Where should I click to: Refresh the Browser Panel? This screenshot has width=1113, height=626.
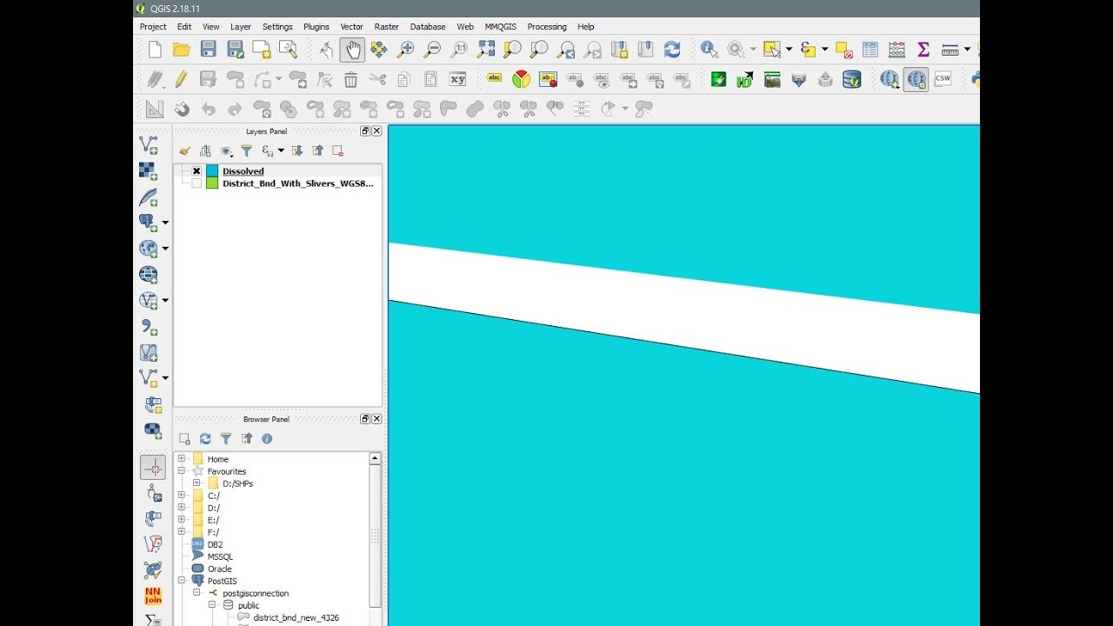205,439
